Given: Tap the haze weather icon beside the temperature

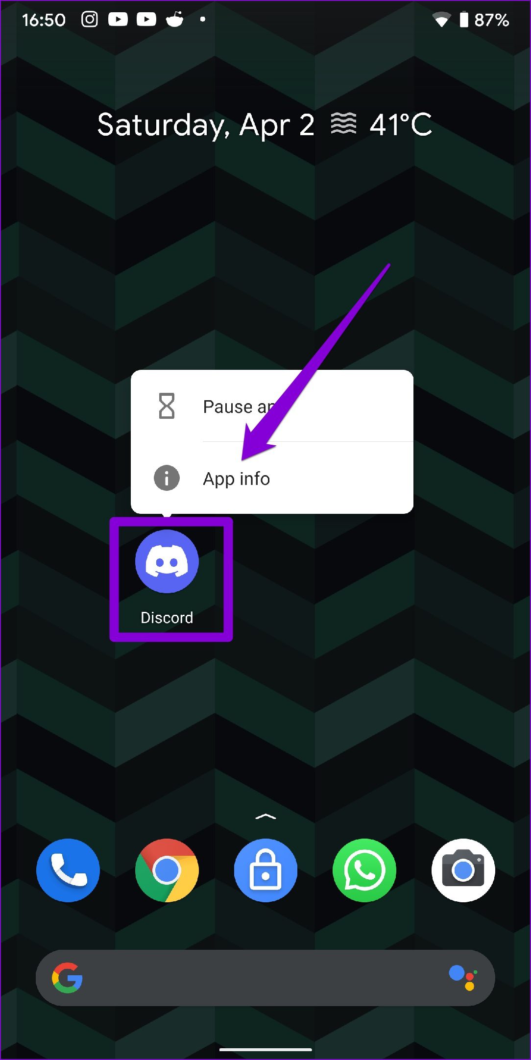Looking at the screenshot, I should [343, 123].
